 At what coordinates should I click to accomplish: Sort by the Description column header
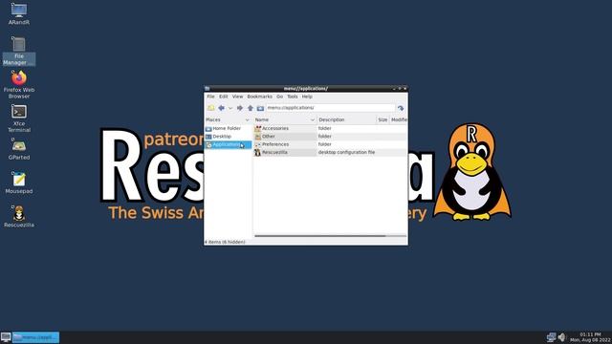pyautogui.click(x=346, y=119)
